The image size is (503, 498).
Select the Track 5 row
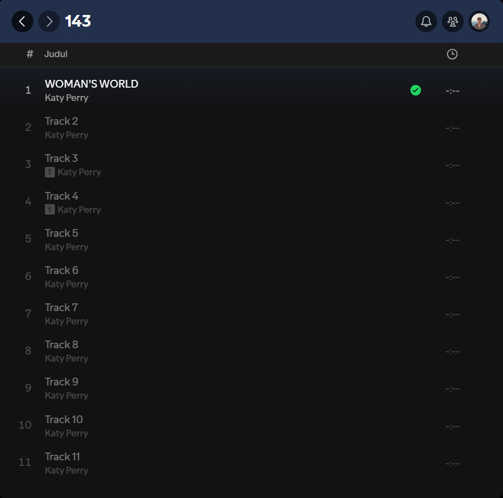tap(252, 240)
